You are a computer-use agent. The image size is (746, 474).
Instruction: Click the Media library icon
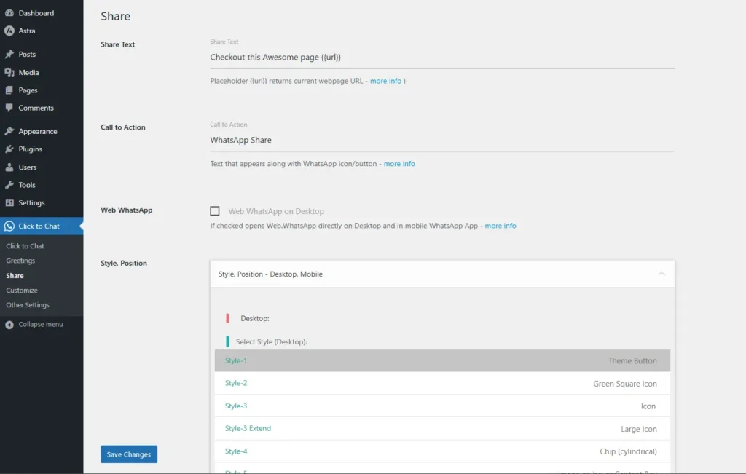click(x=9, y=73)
